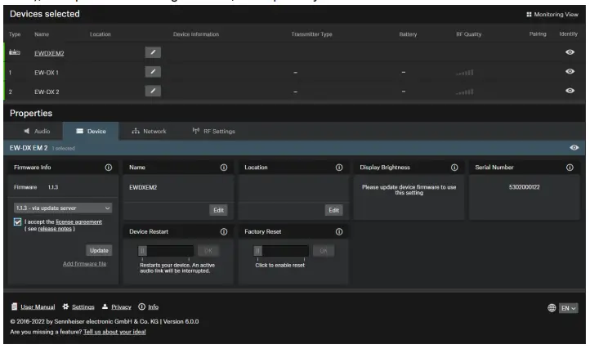Viewport: 590px width, 349px height.
Task: Uncheck the accept license agreement checkbox
Action: click(x=18, y=222)
